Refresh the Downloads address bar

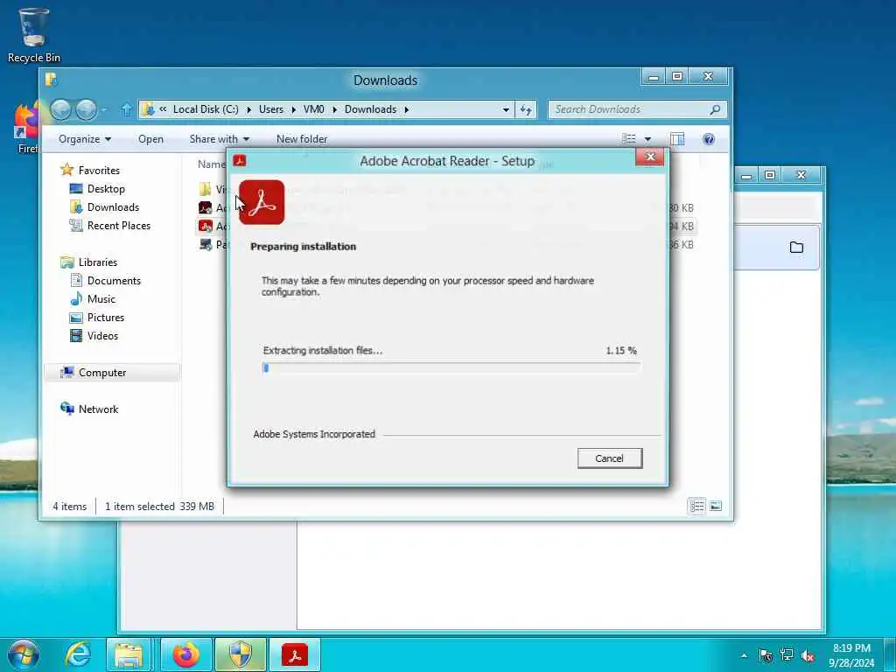[x=526, y=109]
